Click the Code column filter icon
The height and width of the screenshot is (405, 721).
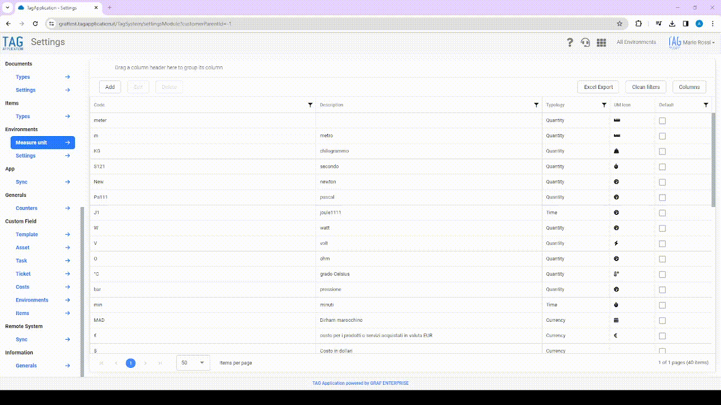coord(310,105)
